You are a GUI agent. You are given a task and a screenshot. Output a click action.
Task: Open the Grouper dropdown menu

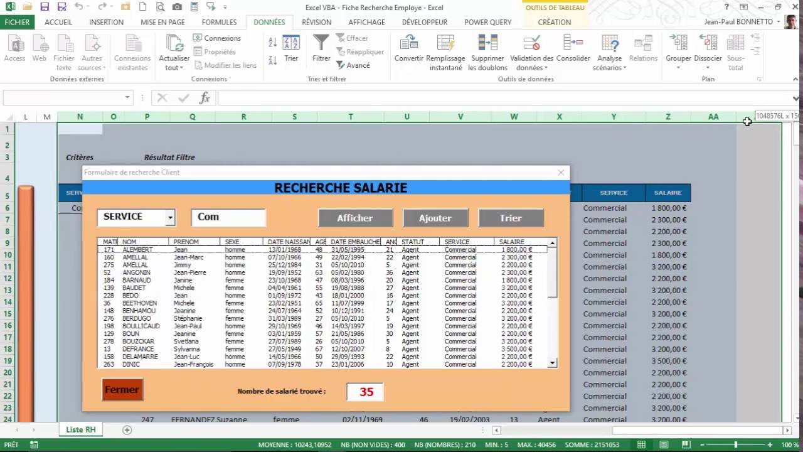click(x=678, y=68)
